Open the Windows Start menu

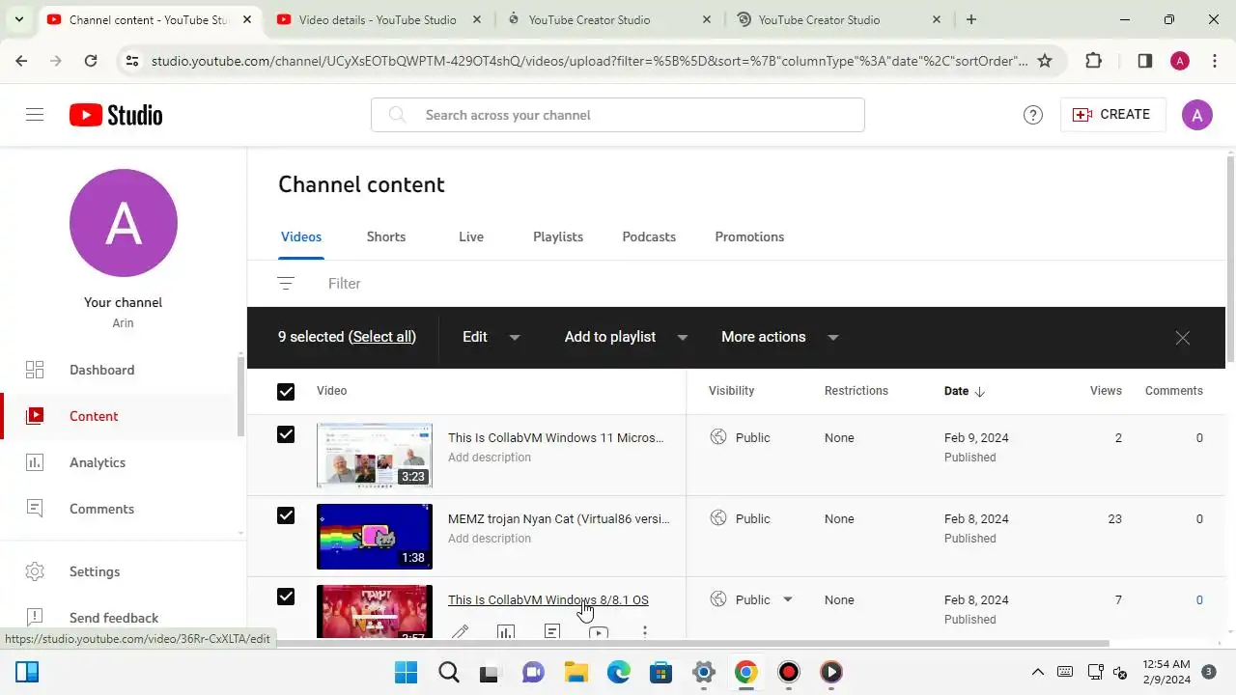(407, 672)
